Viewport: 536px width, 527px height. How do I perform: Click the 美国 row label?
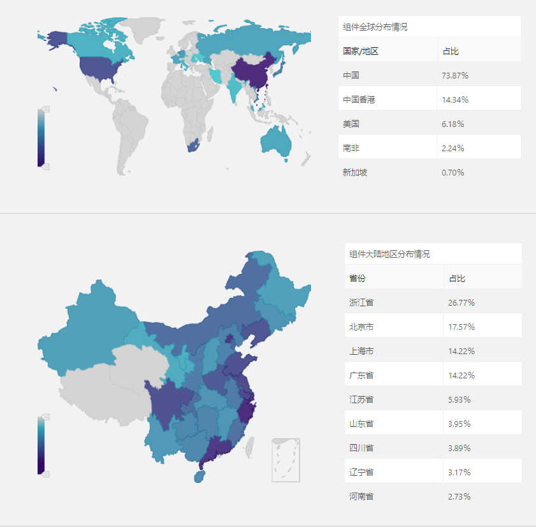coord(351,124)
